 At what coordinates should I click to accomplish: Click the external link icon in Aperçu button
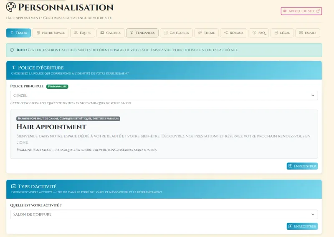coord(318,11)
